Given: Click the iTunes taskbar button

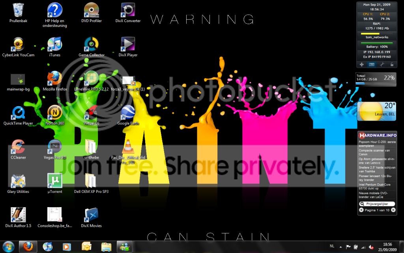Looking at the screenshot, I should coord(47,247).
